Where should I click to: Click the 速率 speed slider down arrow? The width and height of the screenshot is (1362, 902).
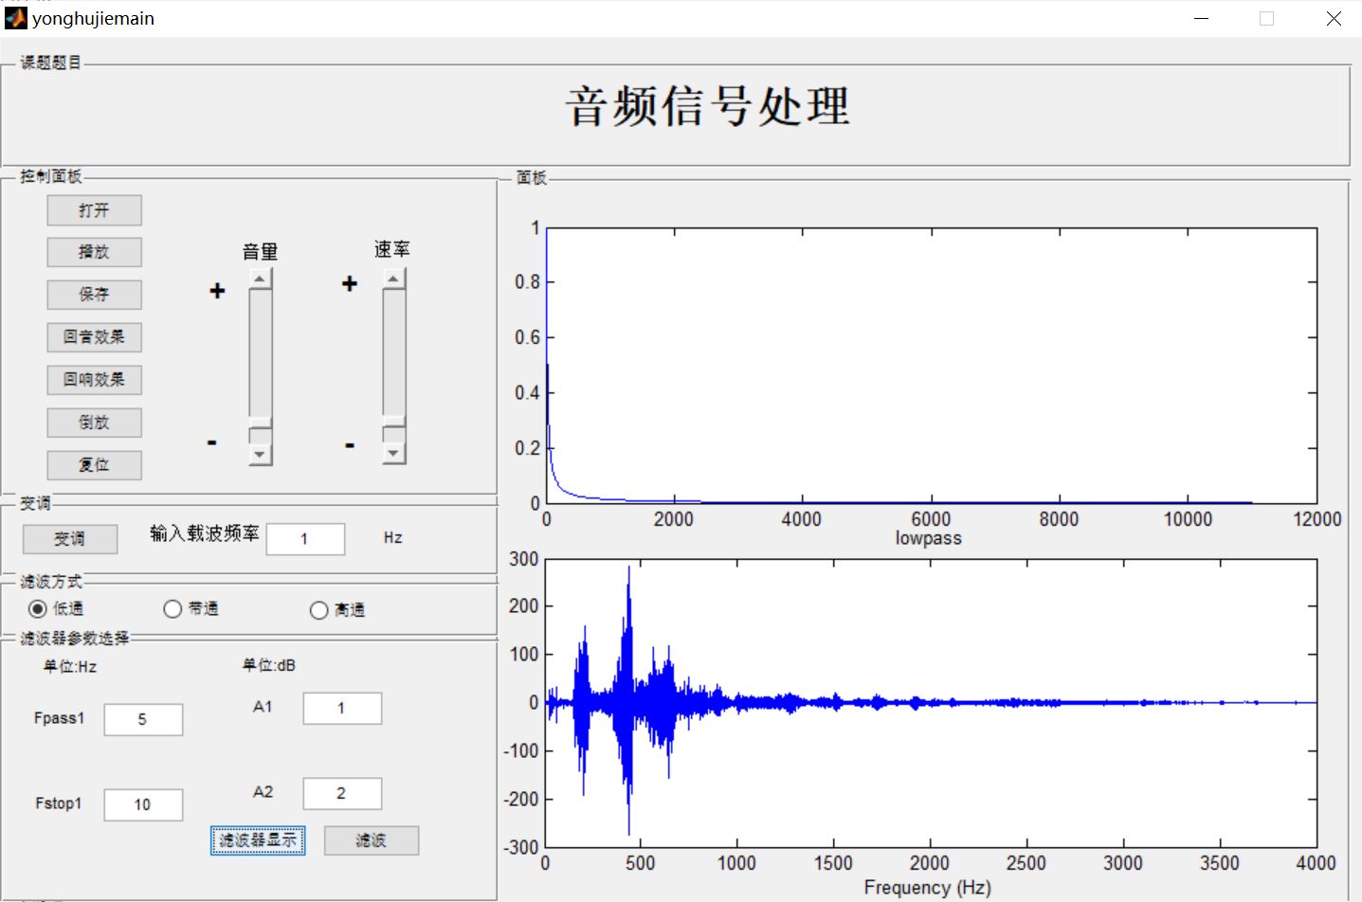[394, 454]
